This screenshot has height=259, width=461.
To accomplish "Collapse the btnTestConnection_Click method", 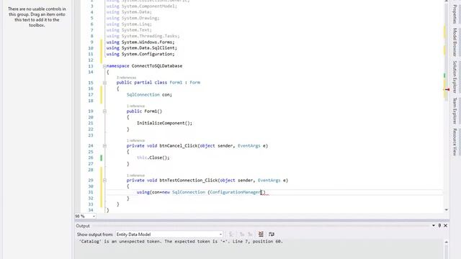I will tap(104, 181).
